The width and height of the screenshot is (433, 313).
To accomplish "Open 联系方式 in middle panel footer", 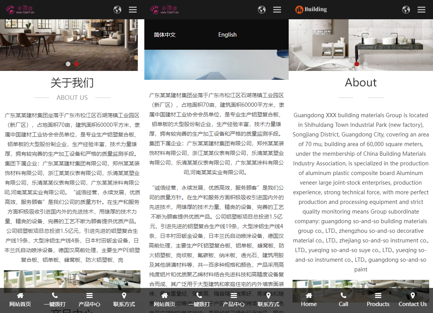I will click(x=268, y=304).
